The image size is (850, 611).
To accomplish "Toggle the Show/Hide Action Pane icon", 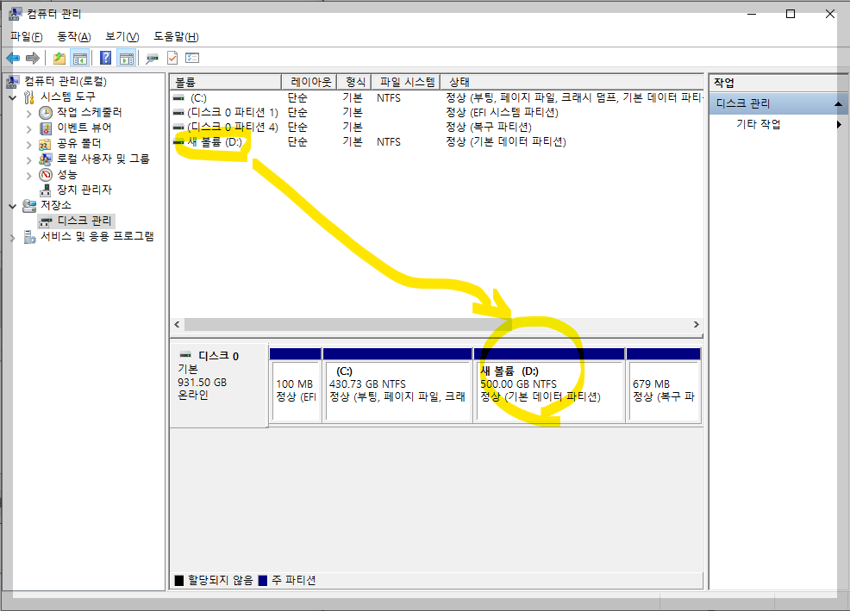I will pos(127,58).
